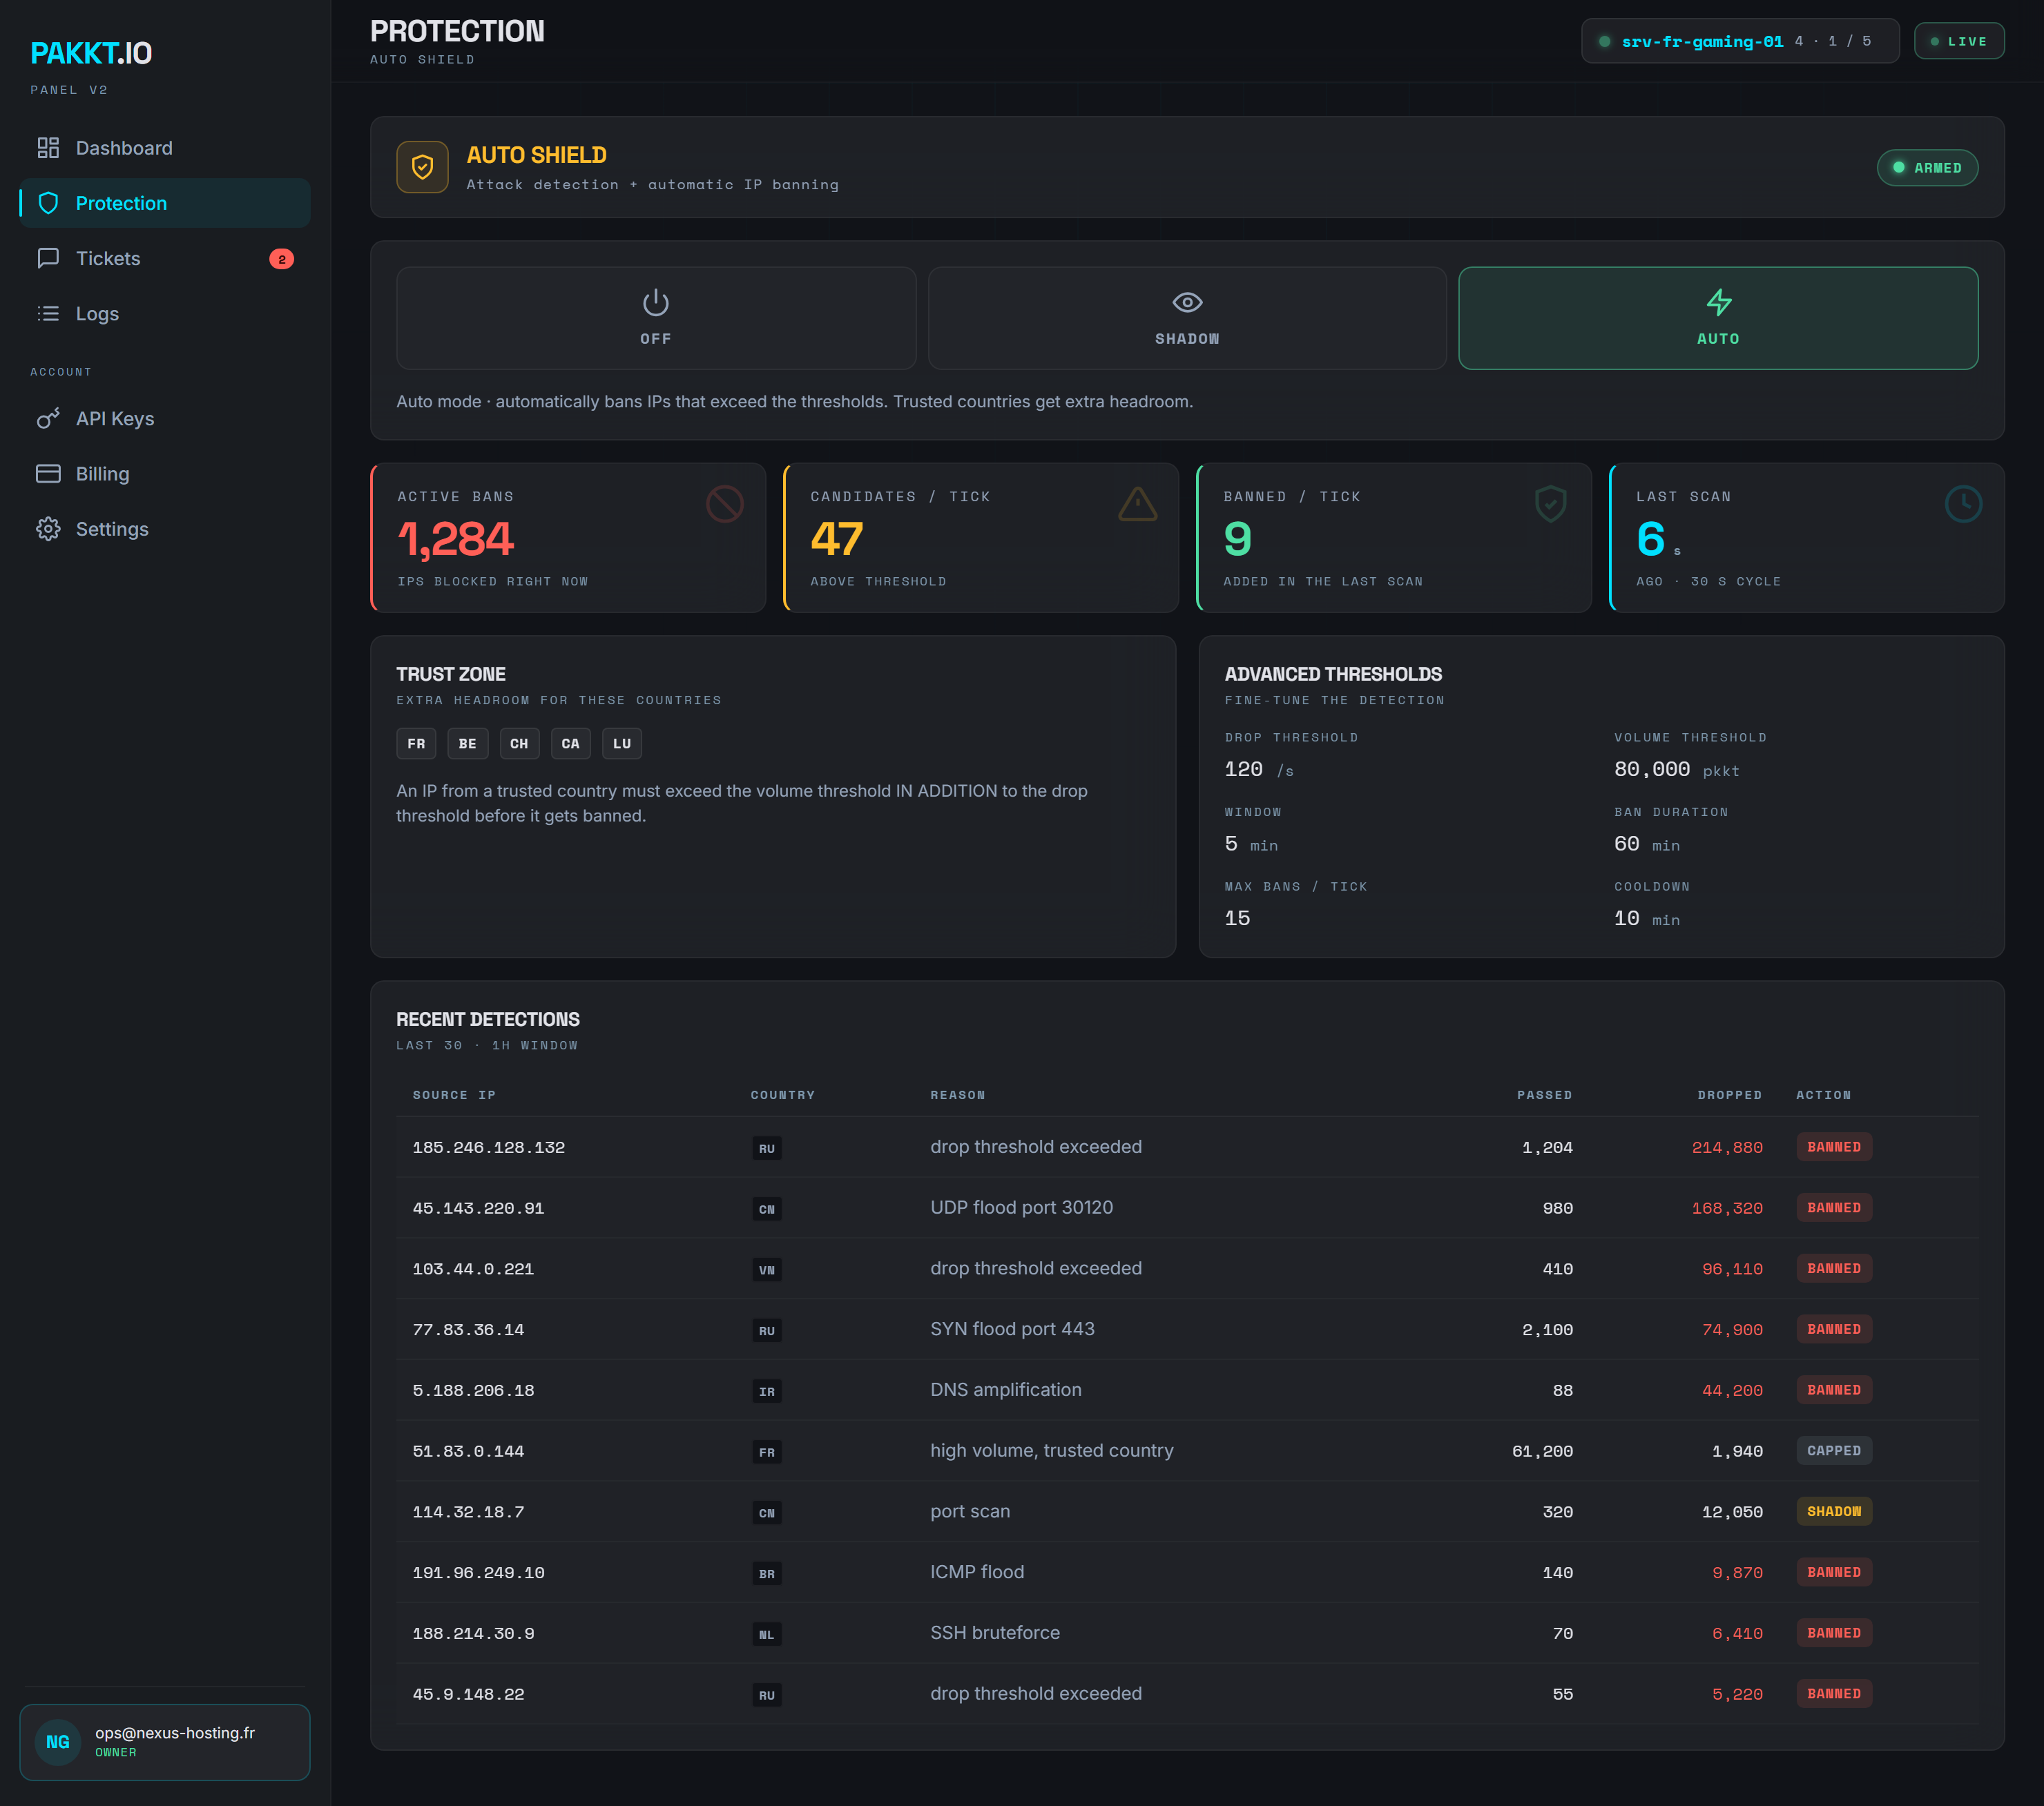2044x1806 pixels.
Task: Select source IP 185.246.128.132
Action: [x=489, y=1147]
